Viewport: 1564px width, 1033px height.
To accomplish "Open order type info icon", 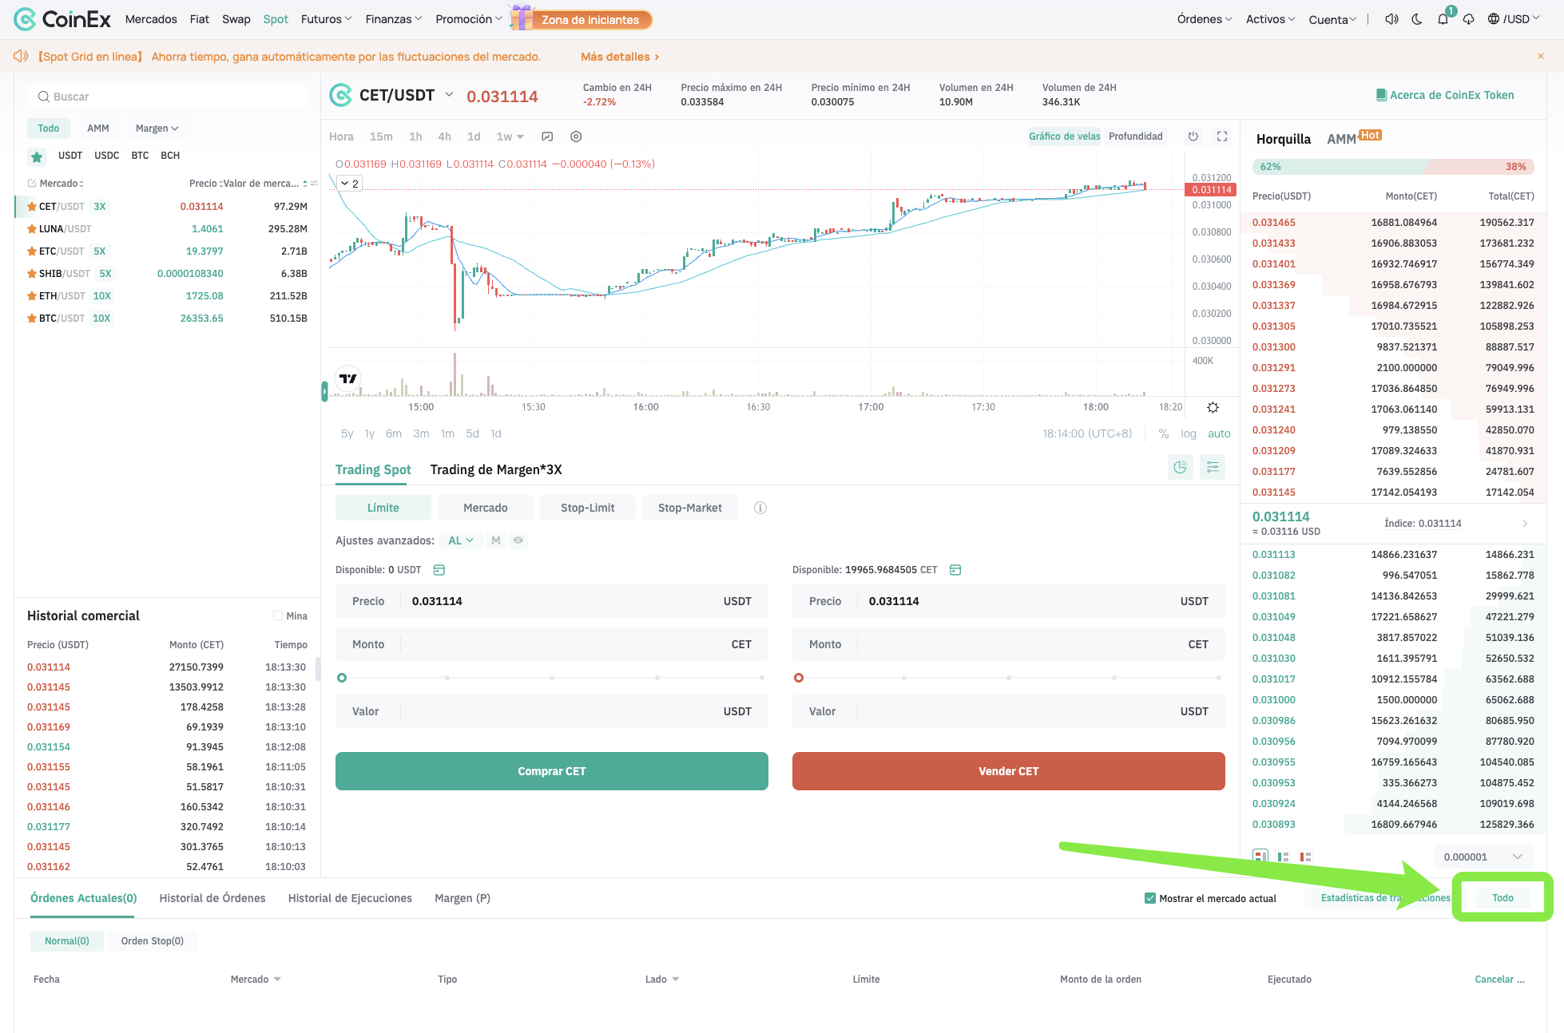I will pos(760,508).
